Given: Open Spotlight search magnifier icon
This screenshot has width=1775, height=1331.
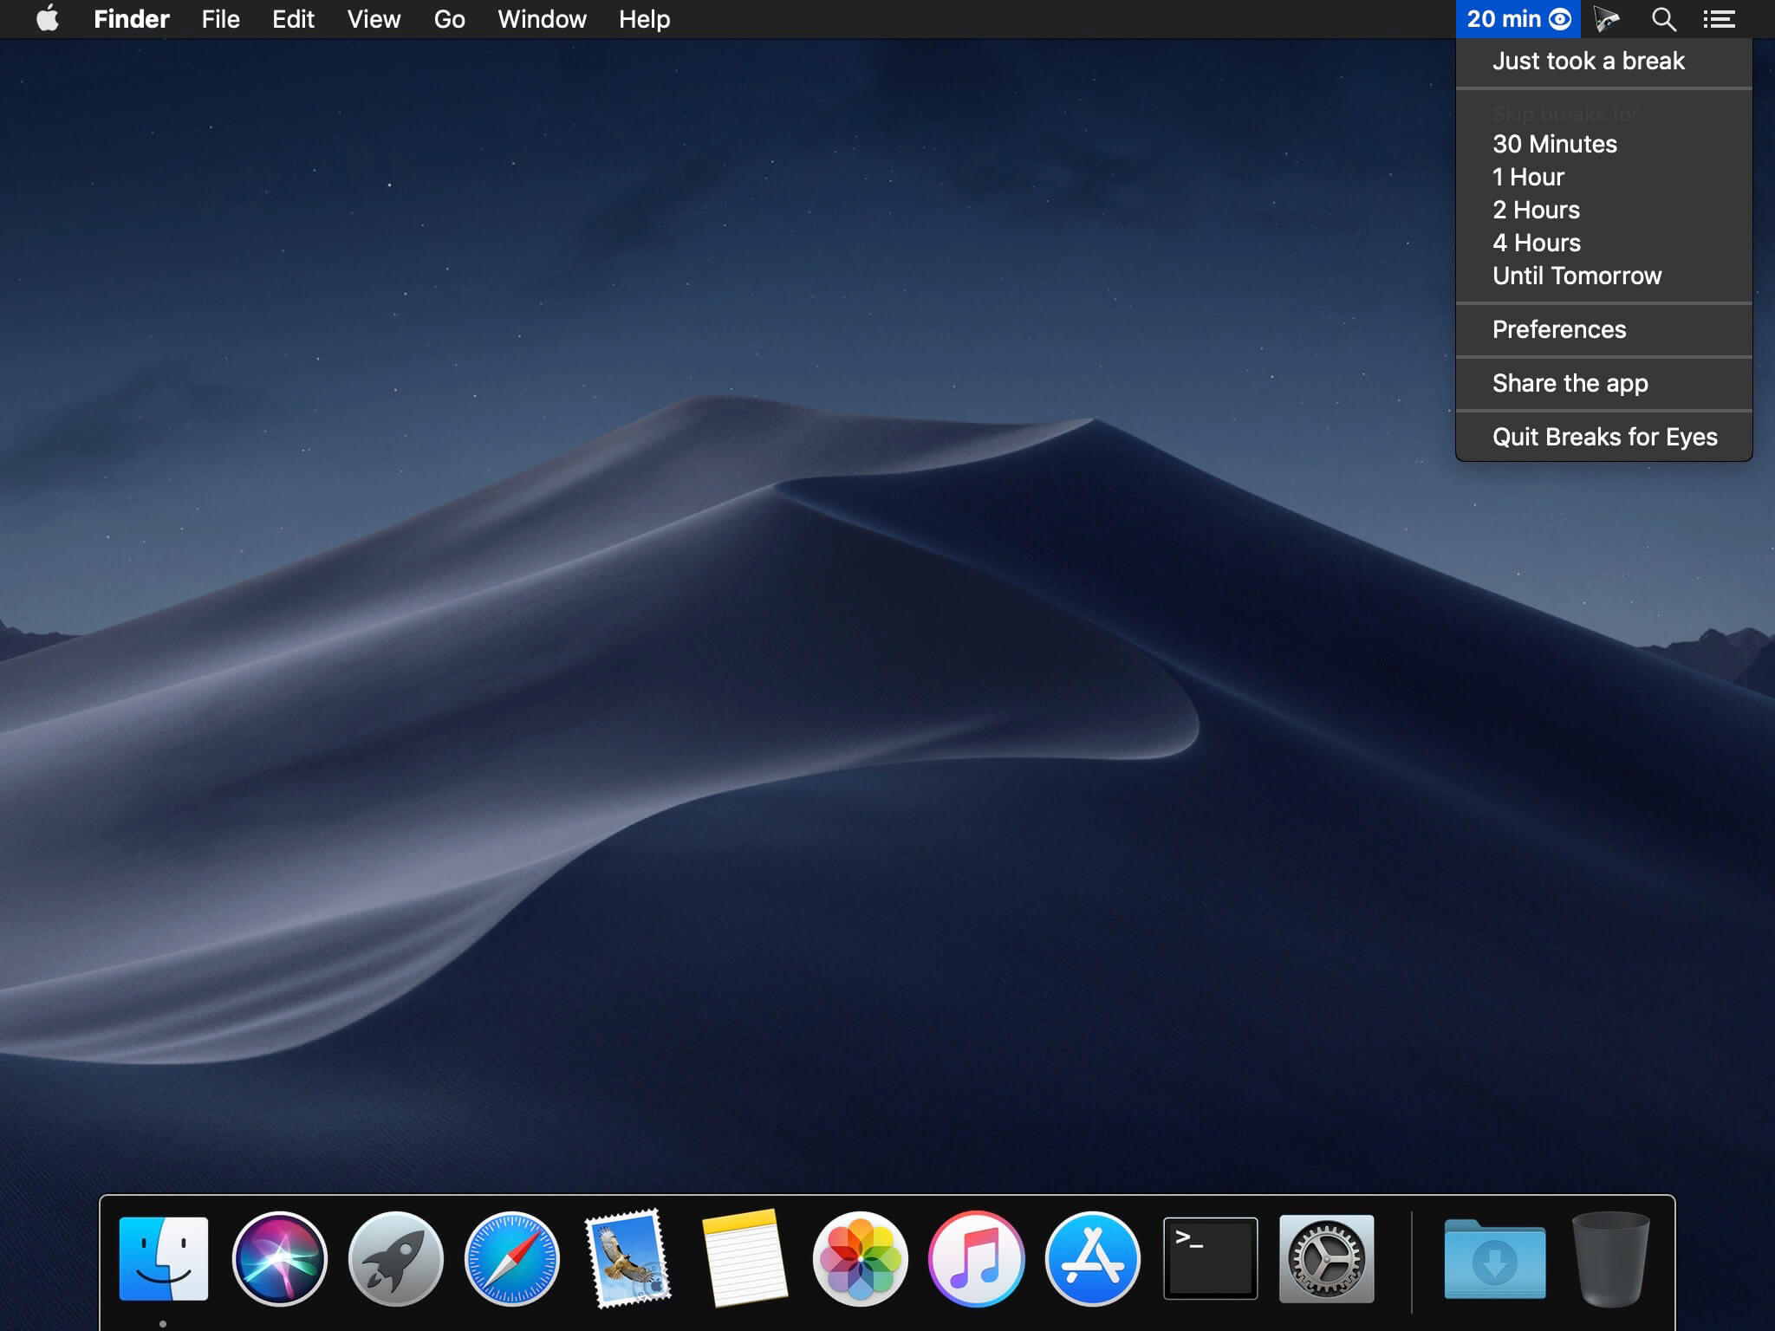Looking at the screenshot, I should [1662, 19].
